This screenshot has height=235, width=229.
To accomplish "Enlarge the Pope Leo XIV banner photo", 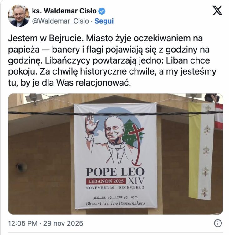I will [115, 154].
